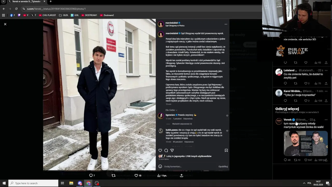Open the YouTube 'Y' bookmark
Screen dimensions: 332x187
click(26, 15)
